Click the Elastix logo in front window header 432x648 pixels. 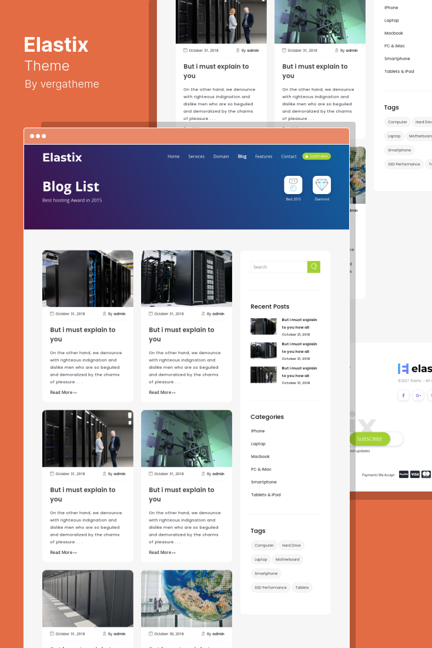(x=62, y=158)
